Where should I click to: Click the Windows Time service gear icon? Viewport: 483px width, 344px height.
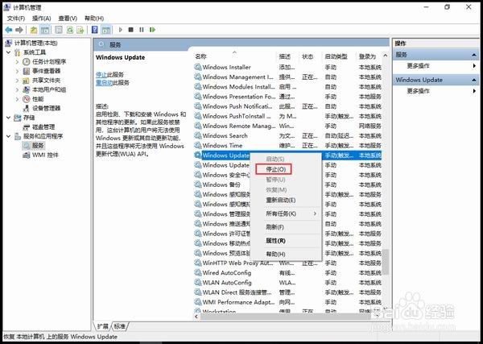point(198,146)
